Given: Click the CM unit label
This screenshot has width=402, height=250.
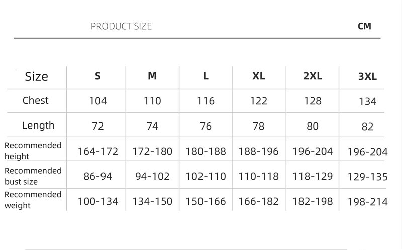Looking at the screenshot, I should pyautogui.click(x=365, y=26).
